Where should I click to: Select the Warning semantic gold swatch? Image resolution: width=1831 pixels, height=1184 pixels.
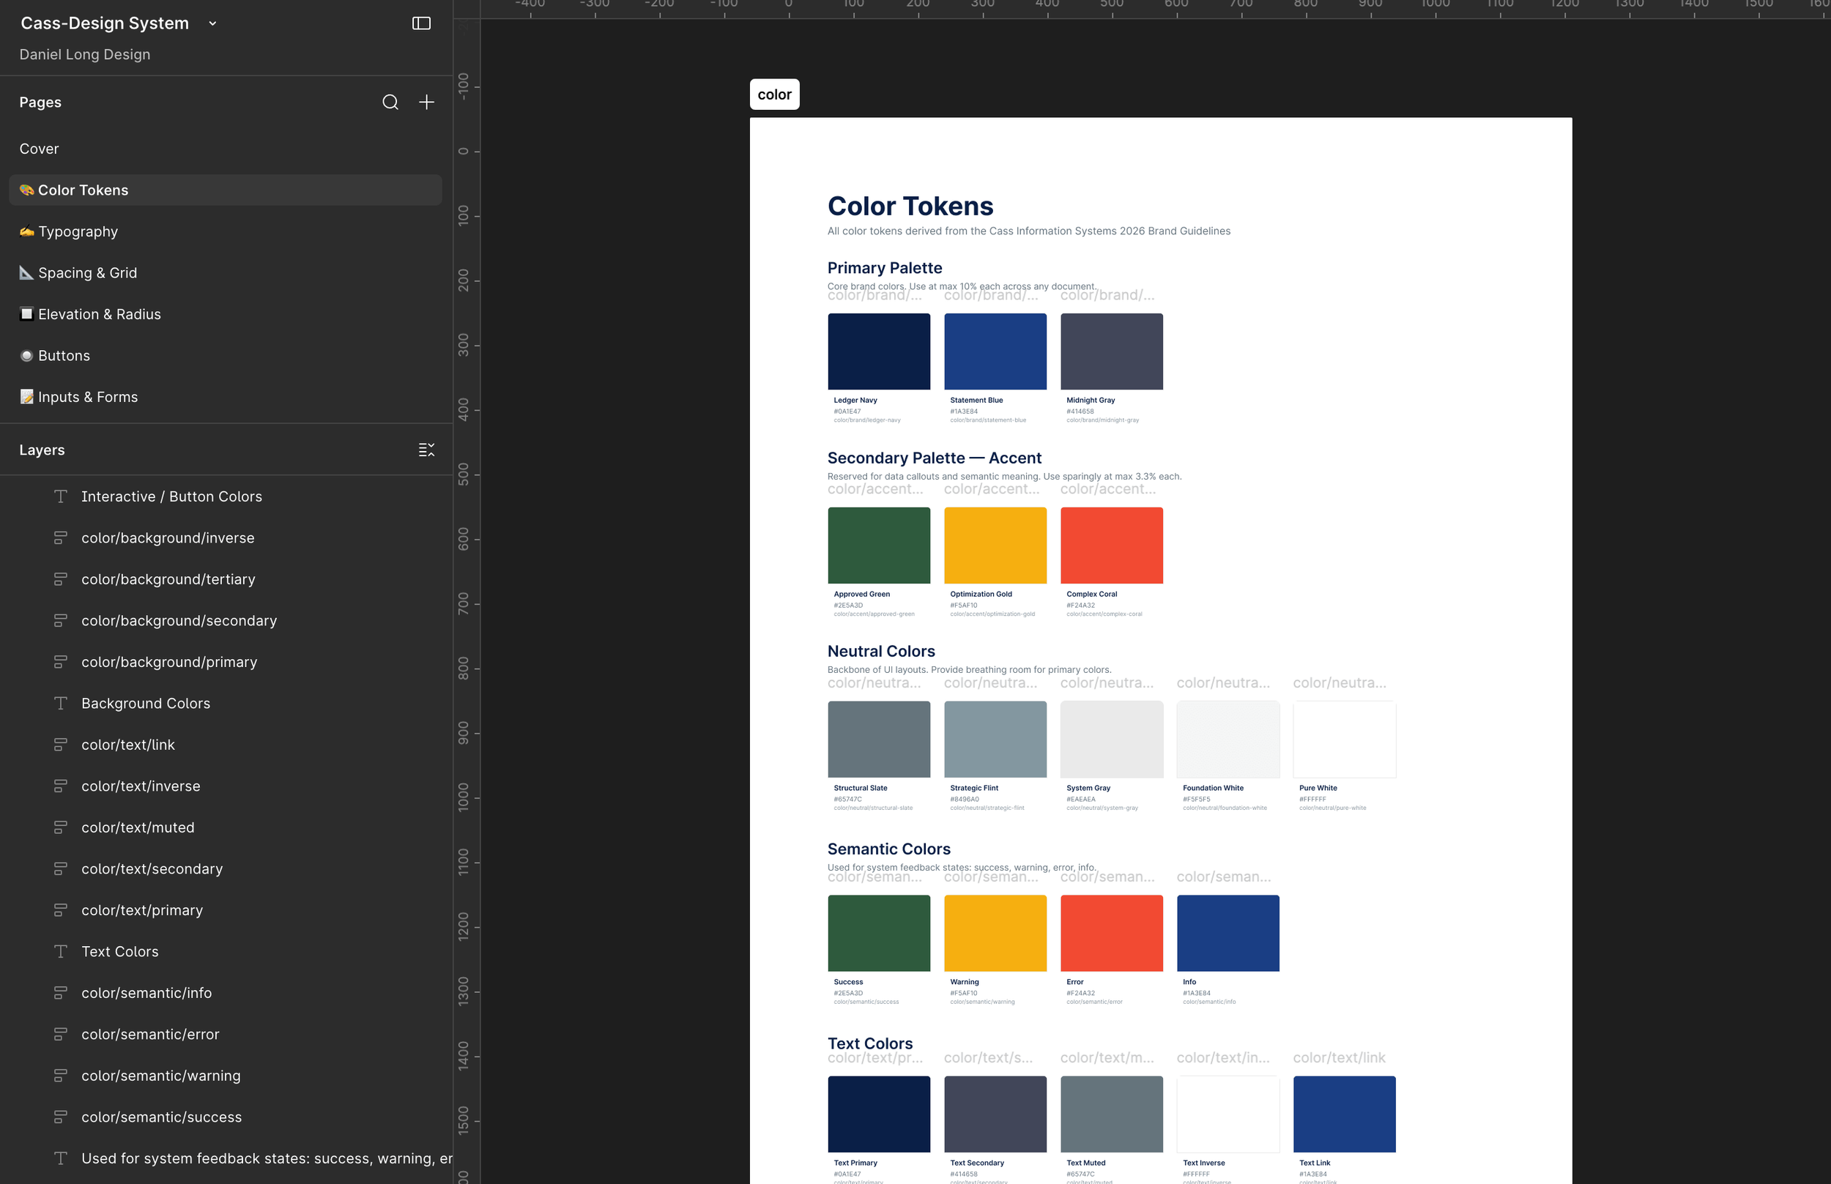point(995,933)
